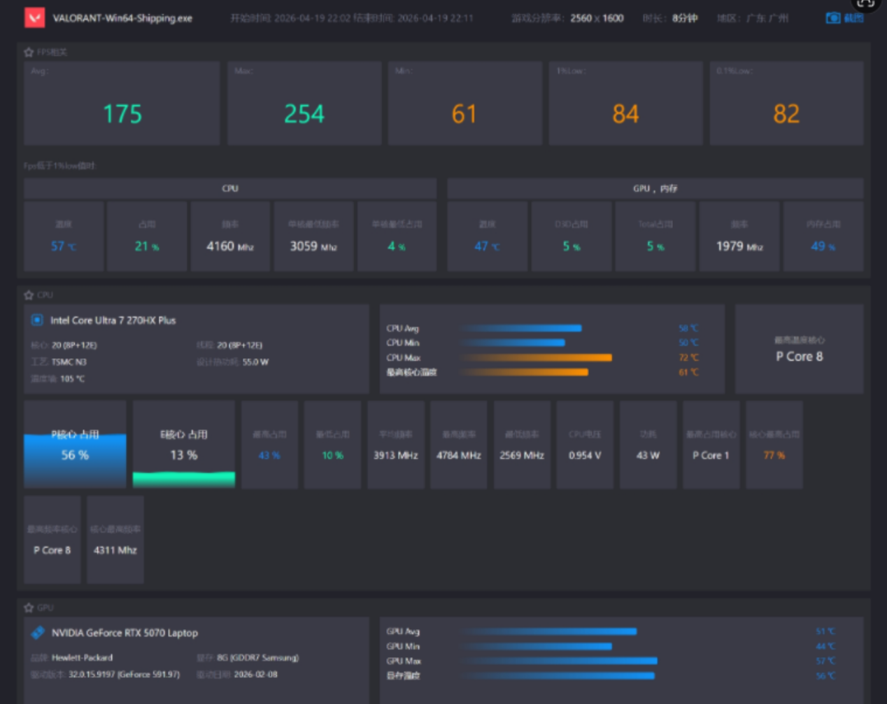The image size is (887, 704).
Task: Click the NVIDIA GeForce RTX 5070 GPU icon
Action: (x=38, y=633)
